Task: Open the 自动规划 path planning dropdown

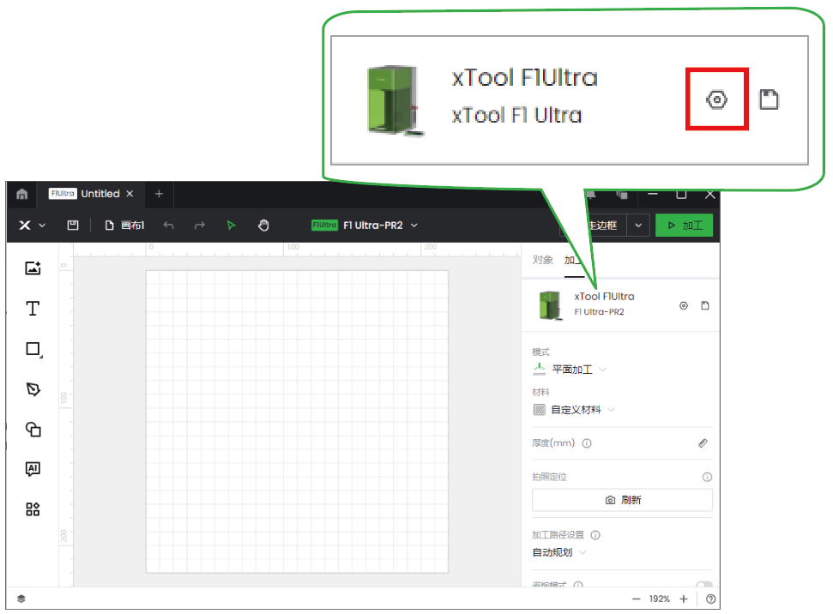Action: (x=558, y=552)
